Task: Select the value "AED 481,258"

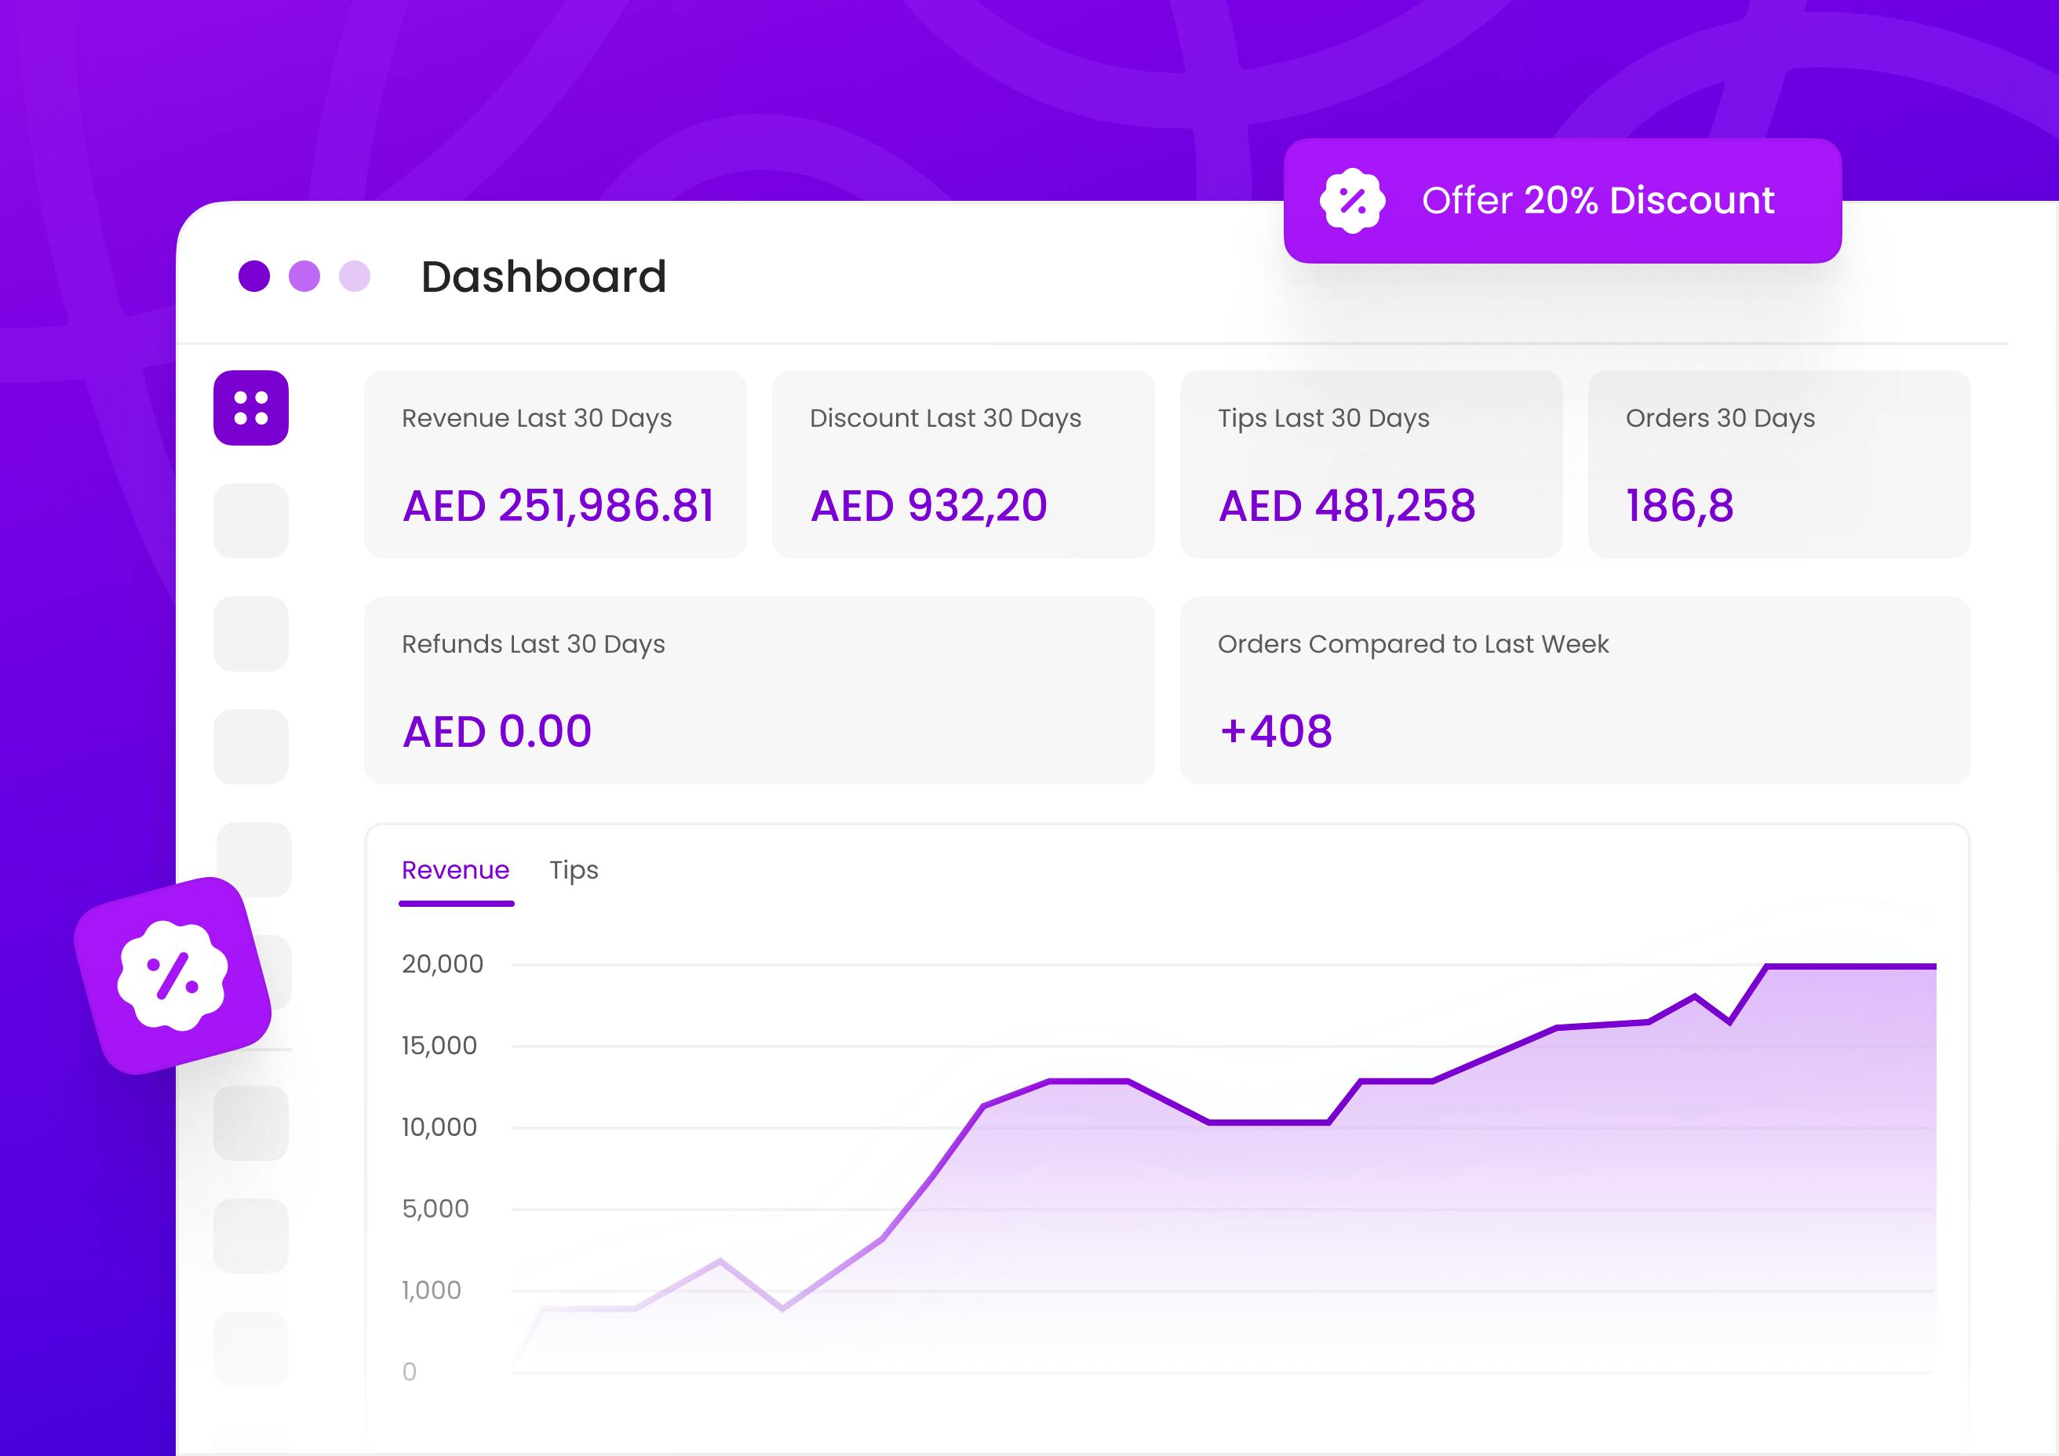Action: pyautogui.click(x=1347, y=506)
